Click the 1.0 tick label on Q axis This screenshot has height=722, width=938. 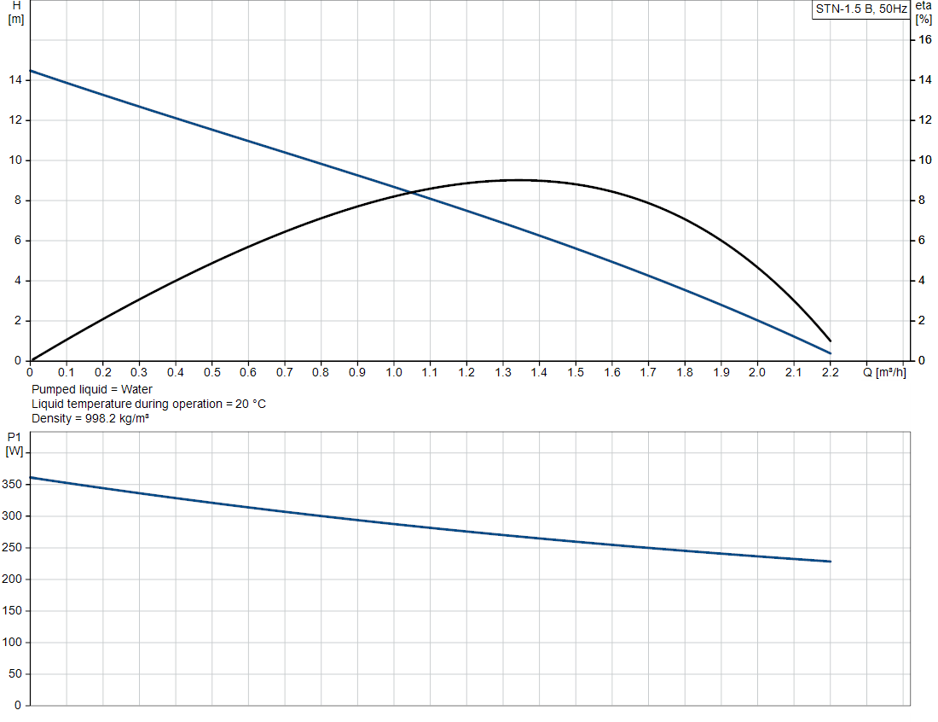click(x=394, y=372)
